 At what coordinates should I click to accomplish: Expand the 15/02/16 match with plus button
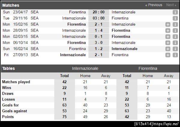[x=168, y=24]
